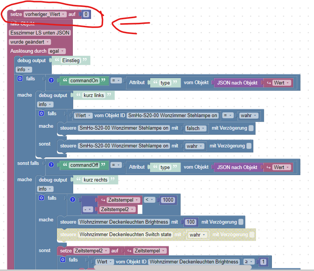Screen dimensions: 314x271
Task: Click the 'sonst falls' label
Action: 28,163
